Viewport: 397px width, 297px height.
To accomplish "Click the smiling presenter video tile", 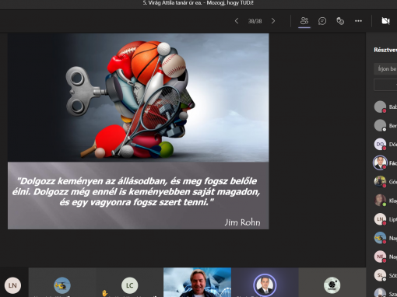I will (197, 282).
